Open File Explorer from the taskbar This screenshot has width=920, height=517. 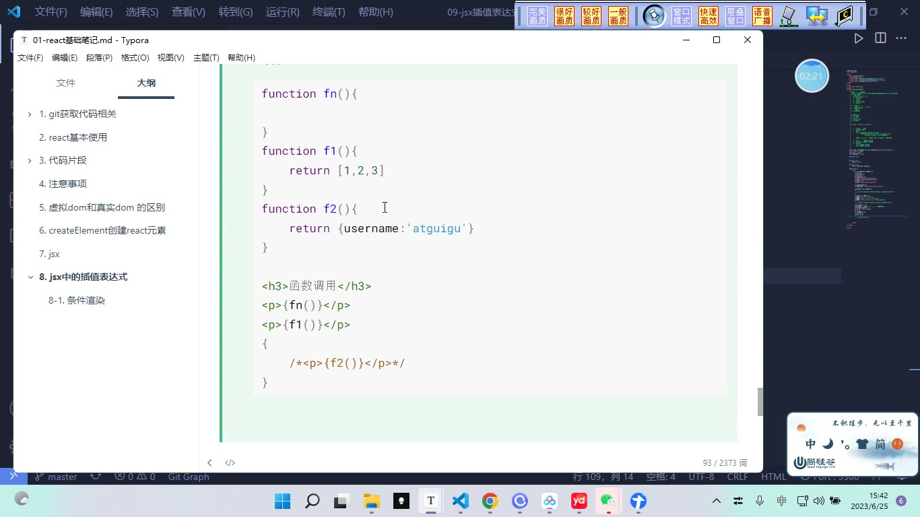point(371,501)
